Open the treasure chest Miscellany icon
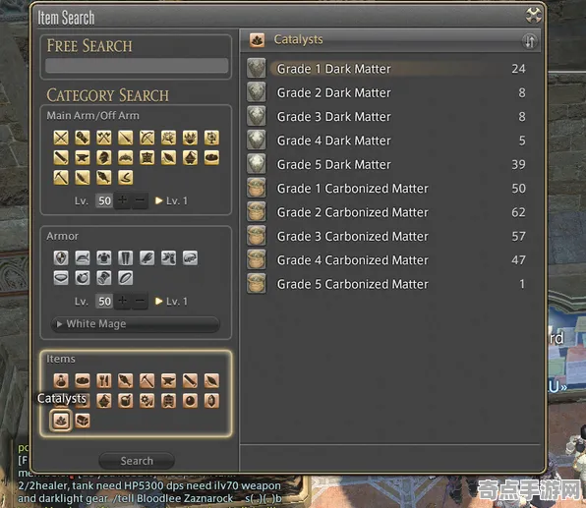Image resolution: width=586 pixels, height=508 pixels. (83, 421)
